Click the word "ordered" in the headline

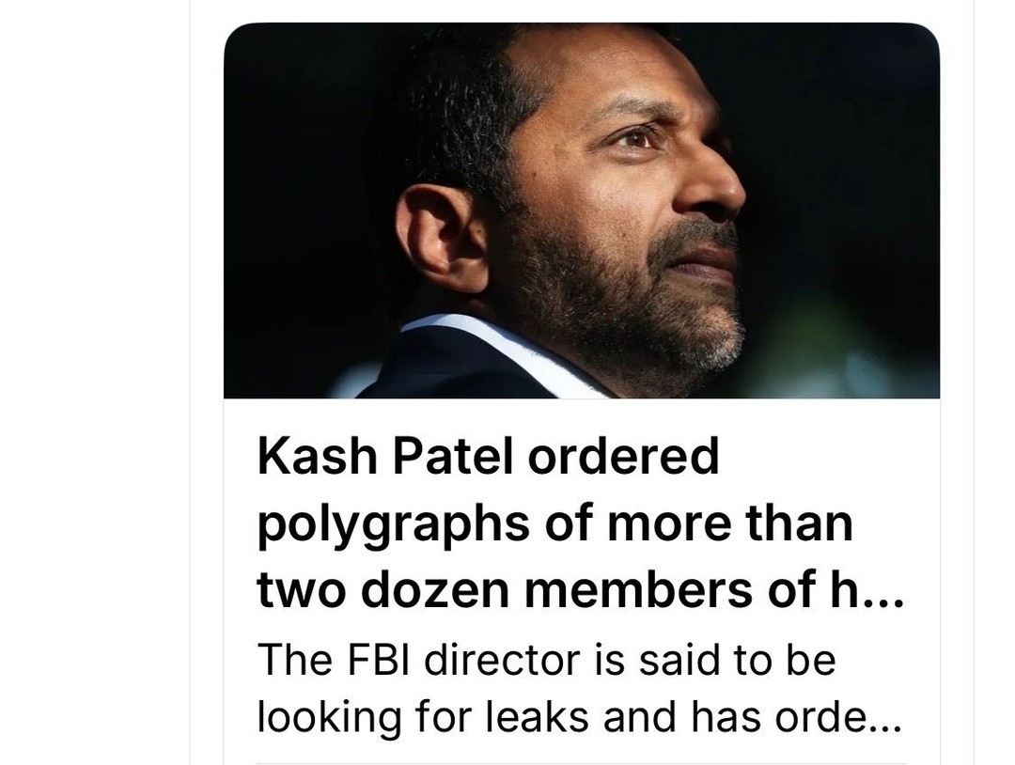tap(623, 457)
